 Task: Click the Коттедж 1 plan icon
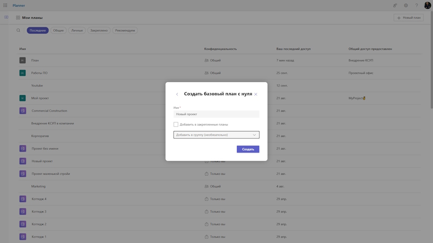point(23,237)
